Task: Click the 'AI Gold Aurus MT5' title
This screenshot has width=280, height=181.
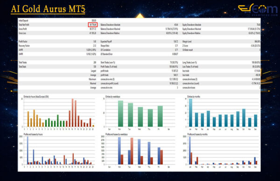Action: (x=48, y=9)
